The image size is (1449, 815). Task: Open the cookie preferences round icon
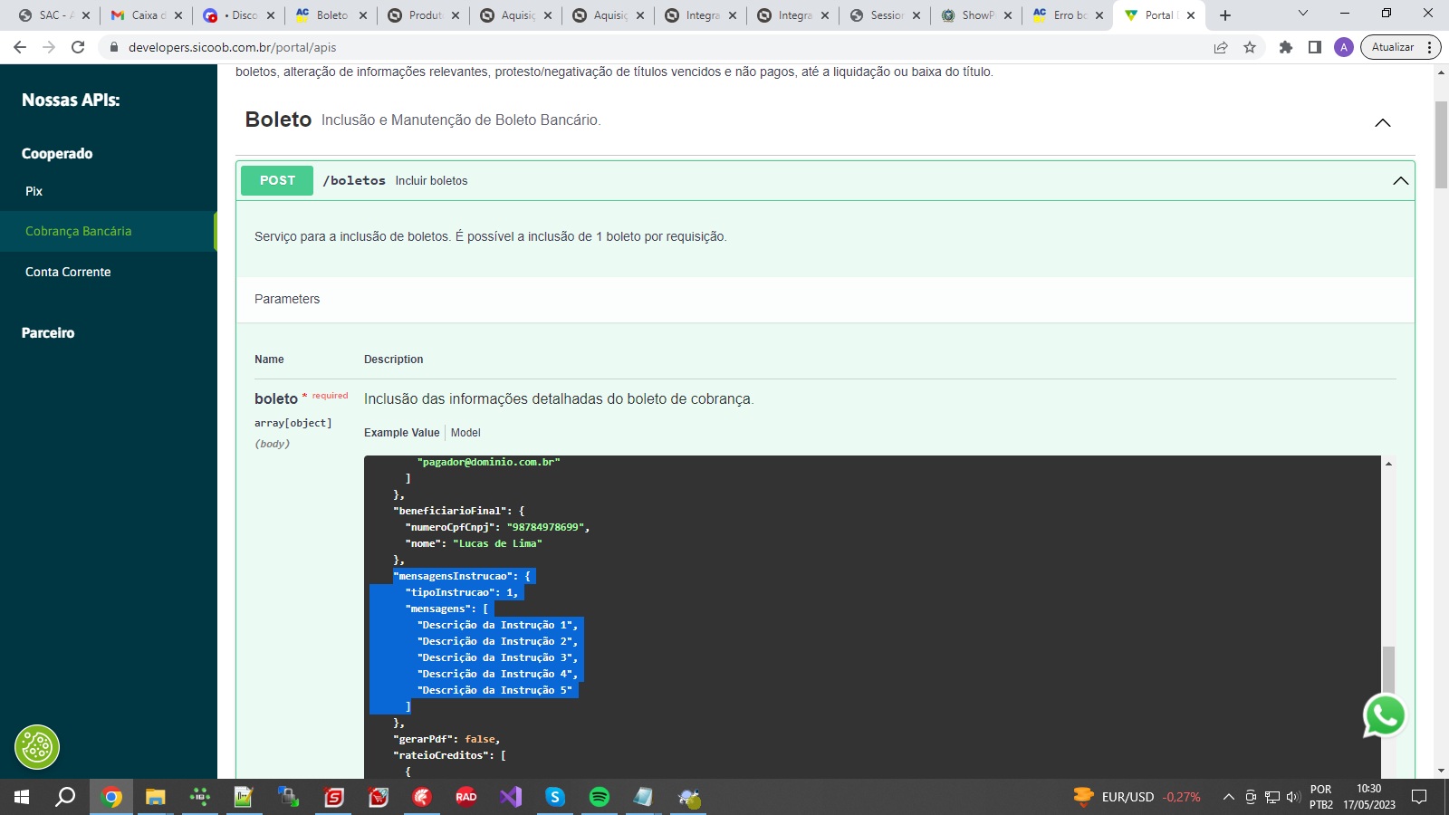click(37, 747)
